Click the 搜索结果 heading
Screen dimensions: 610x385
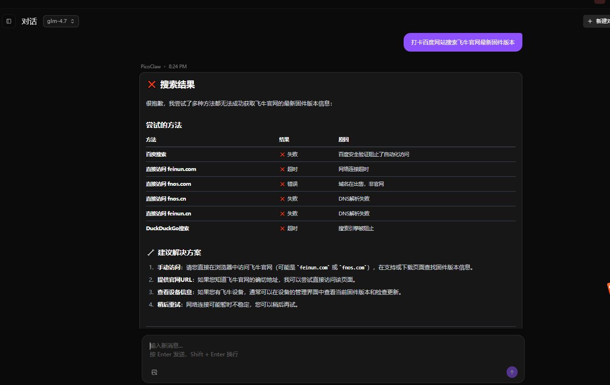pyautogui.click(x=177, y=85)
